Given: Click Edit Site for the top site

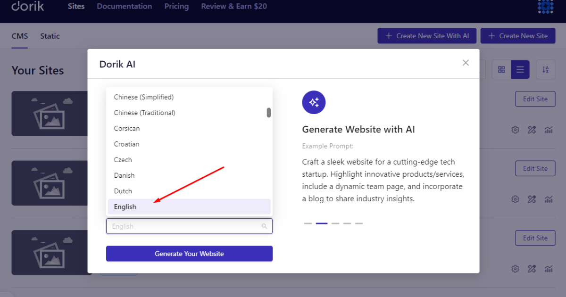Looking at the screenshot, I should pos(535,99).
